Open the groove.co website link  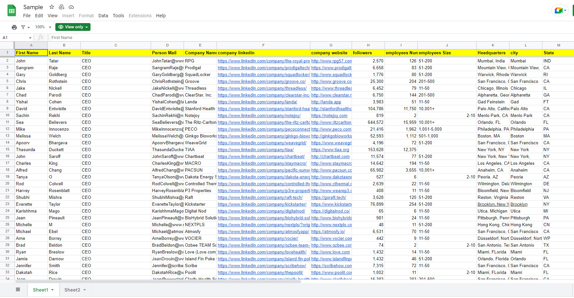(331, 81)
